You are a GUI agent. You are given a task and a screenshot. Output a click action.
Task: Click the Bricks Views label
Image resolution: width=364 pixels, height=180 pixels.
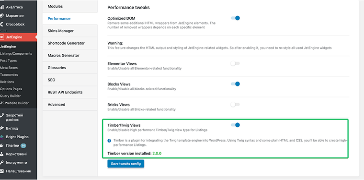pyautogui.click(x=118, y=105)
